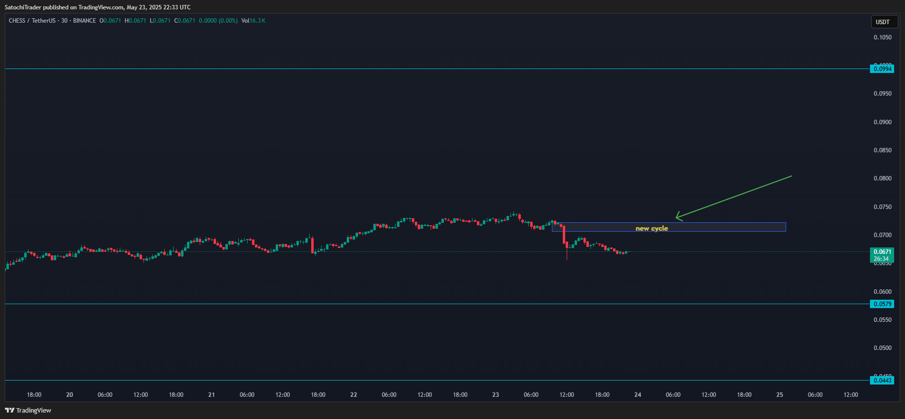Click date label 21 on time axis

212,395
